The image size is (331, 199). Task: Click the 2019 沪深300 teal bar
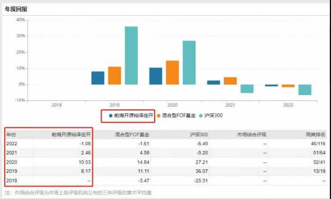coord(131,56)
